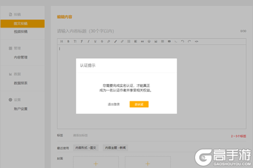Undo the last edit
The width and height of the screenshot is (253, 168).
[x=183, y=42]
